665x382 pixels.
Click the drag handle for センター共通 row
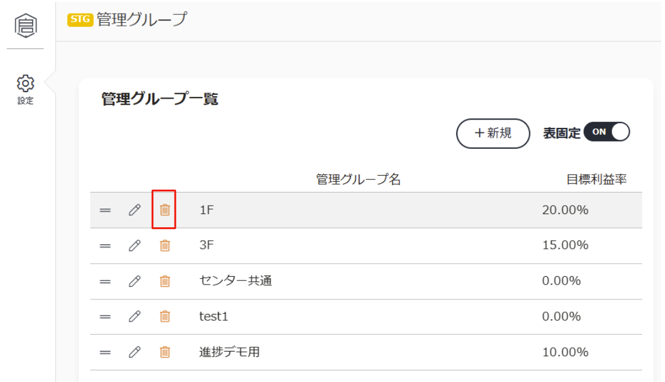click(x=105, y=282)
